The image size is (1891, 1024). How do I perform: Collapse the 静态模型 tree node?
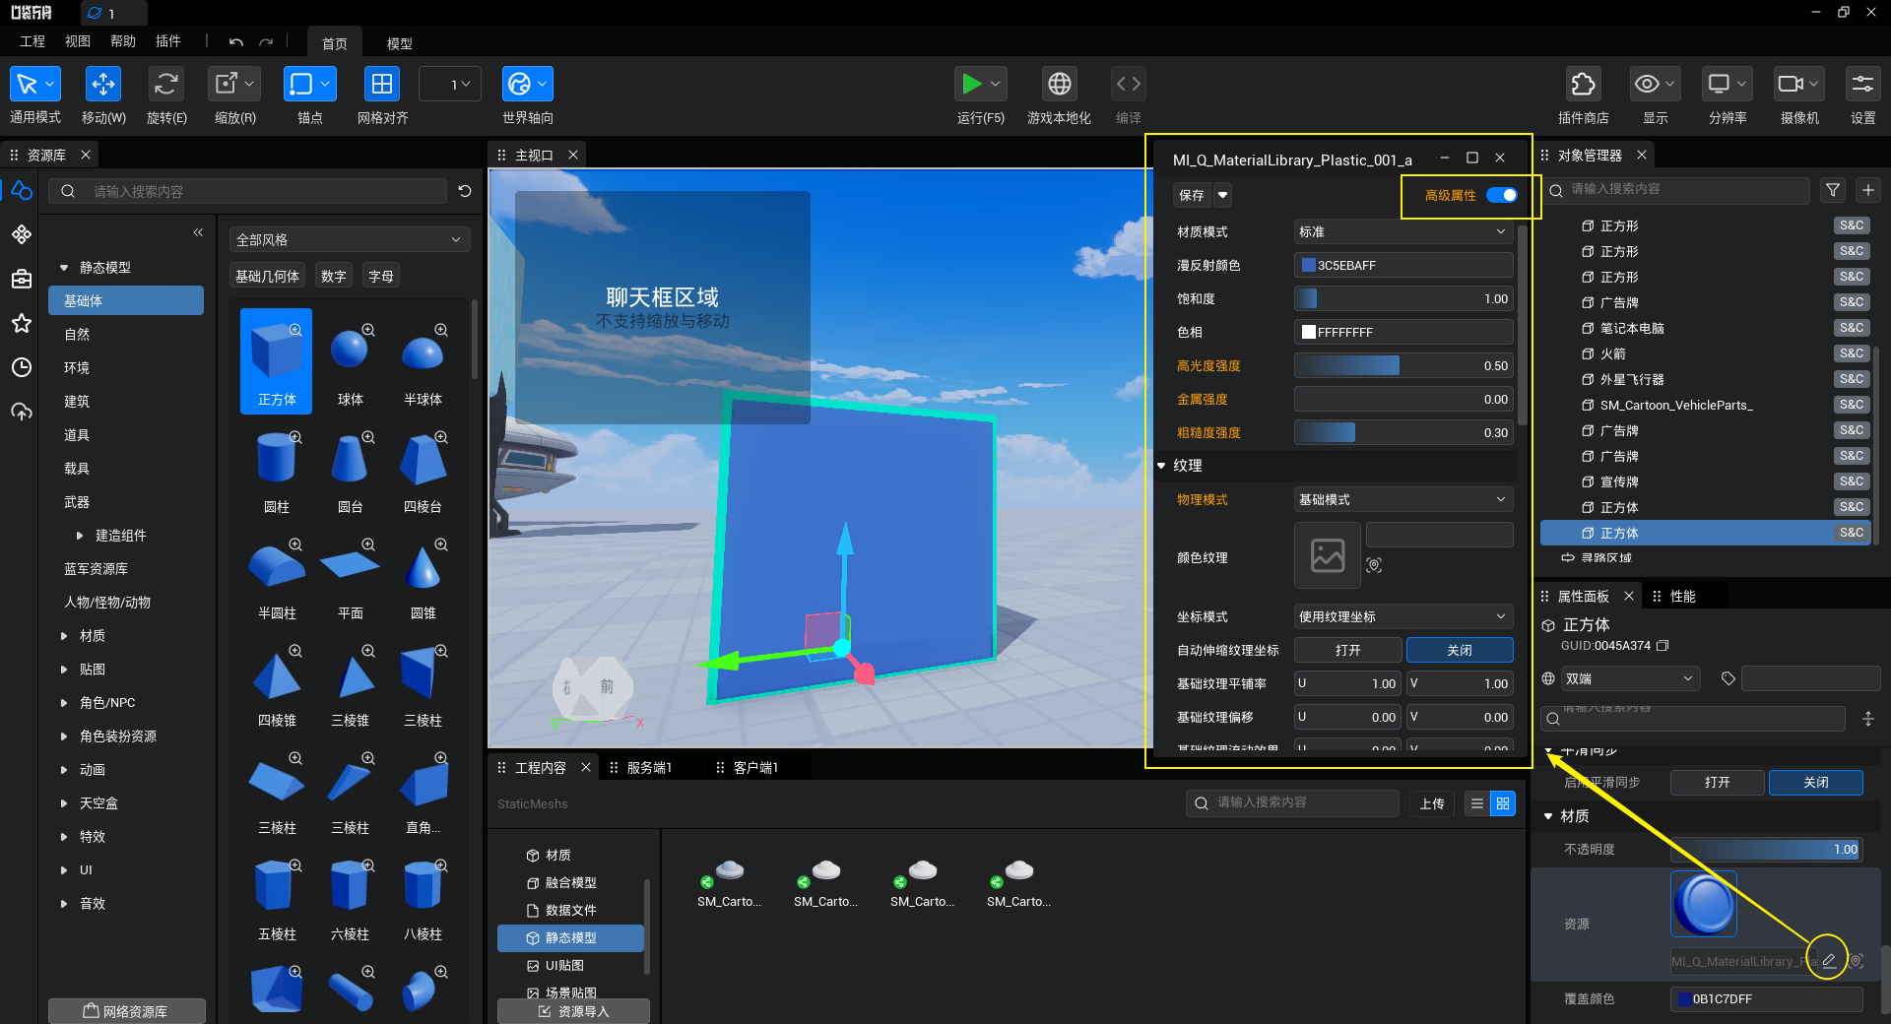click(x=64, y=268)
